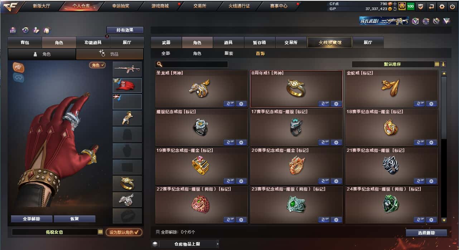Viewport: 459px width, 250px height.
Task: Click the return arrow icon in top bar
Action: (x=431, y=6)
